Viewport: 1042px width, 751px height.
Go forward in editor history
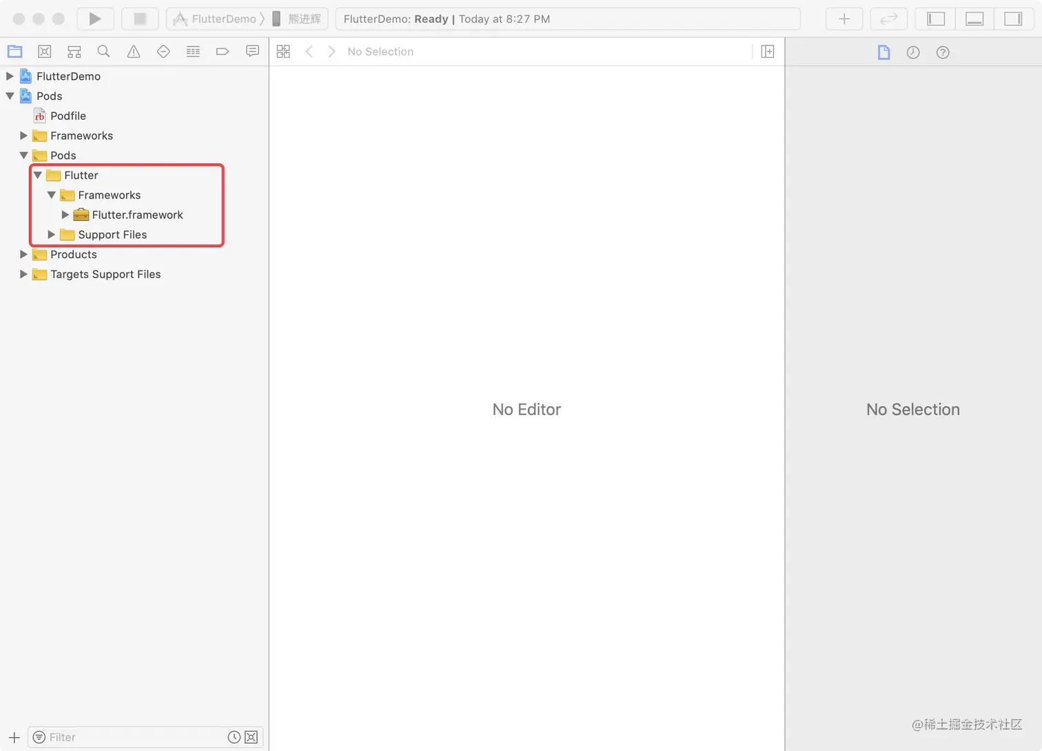(x=331, y=52)
